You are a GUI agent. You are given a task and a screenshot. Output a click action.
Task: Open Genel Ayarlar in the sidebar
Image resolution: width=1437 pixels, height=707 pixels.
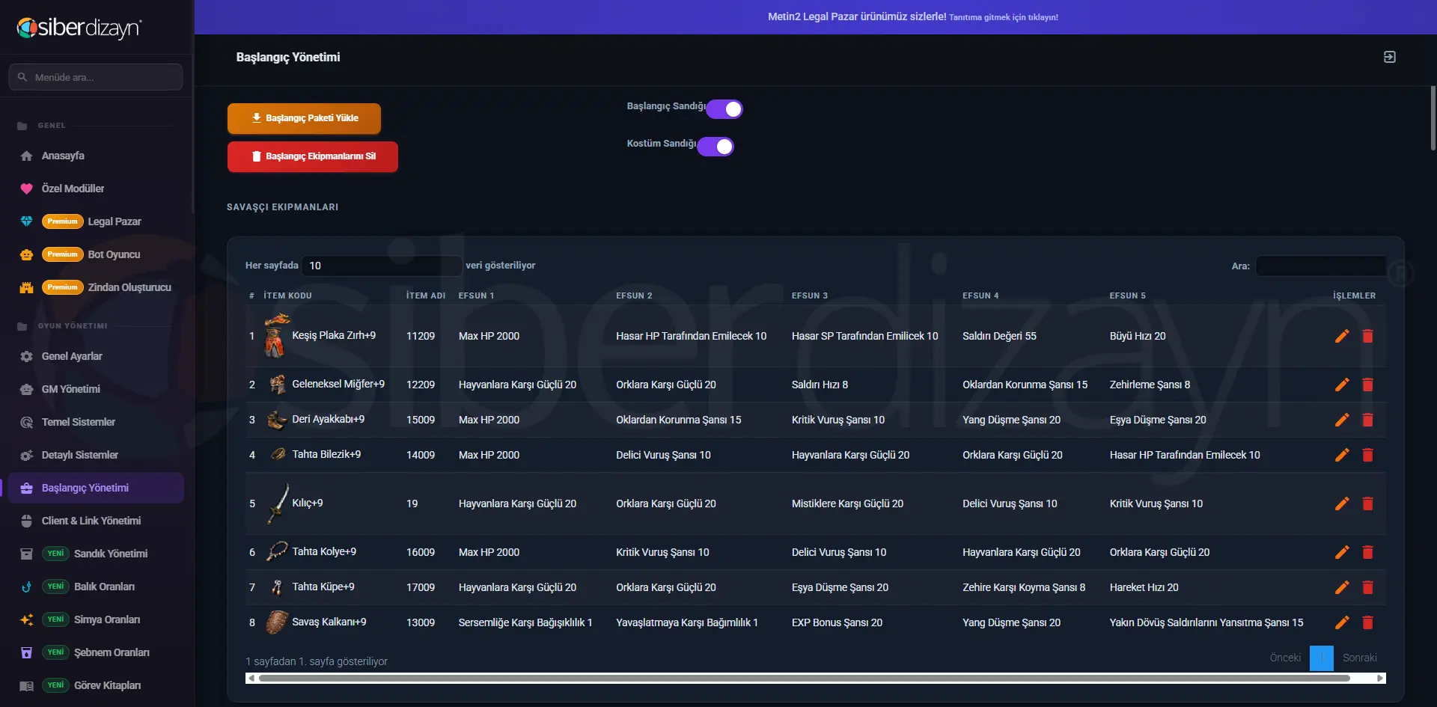pyautogui.click(x=72, y=356)
